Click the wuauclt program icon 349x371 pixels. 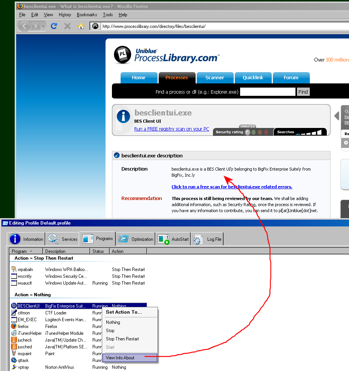(x=14, y=283)
